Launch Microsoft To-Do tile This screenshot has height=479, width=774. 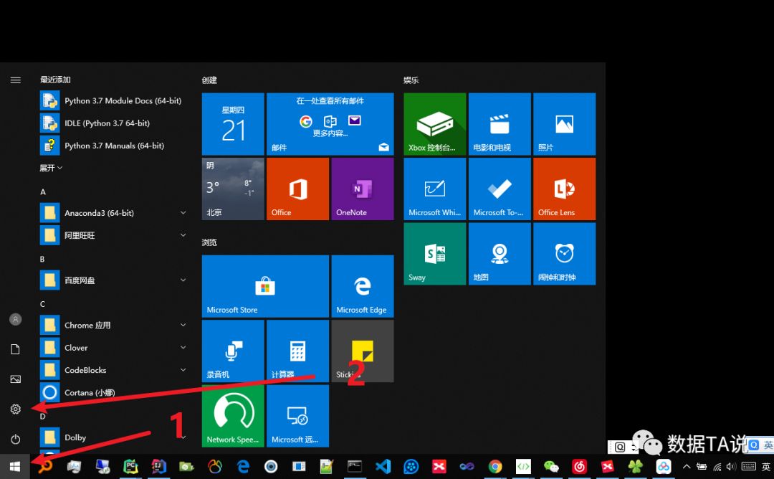[x=500, y=189]
